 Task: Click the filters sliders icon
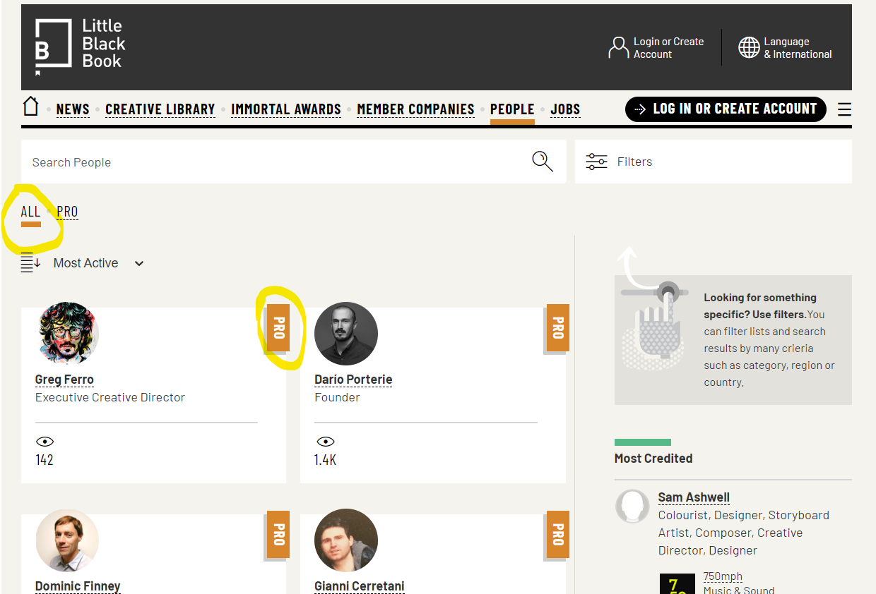596,162
